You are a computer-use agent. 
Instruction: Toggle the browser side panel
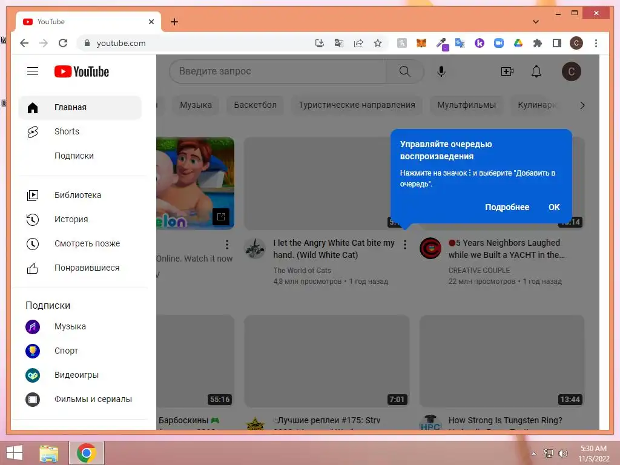(557, 43)
